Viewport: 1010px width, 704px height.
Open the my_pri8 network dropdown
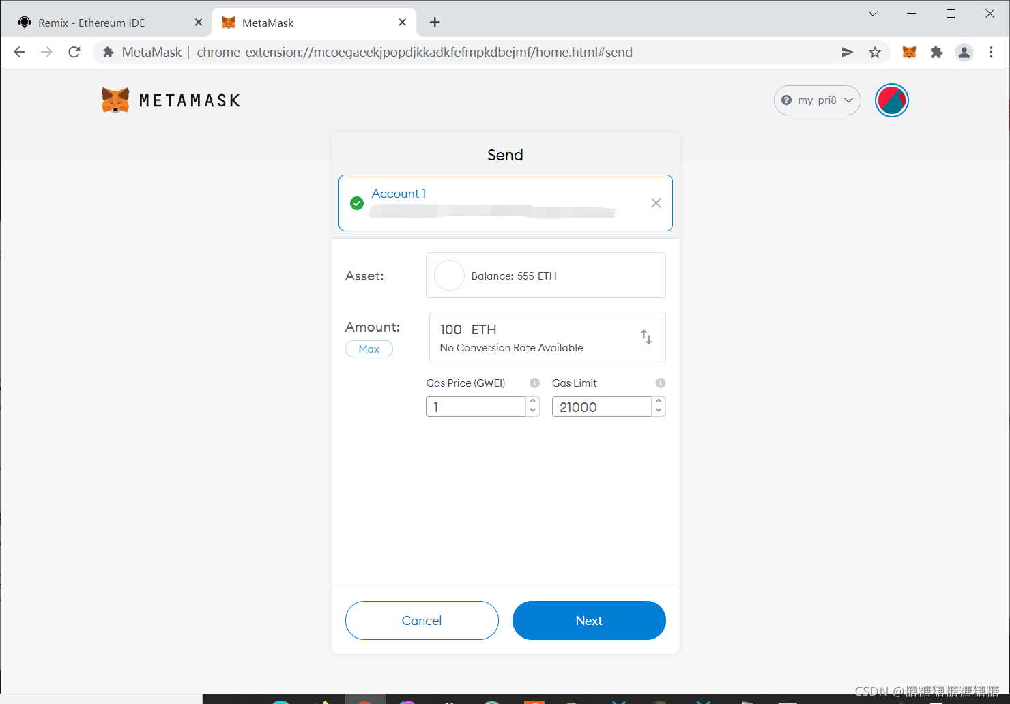point(817,100)
